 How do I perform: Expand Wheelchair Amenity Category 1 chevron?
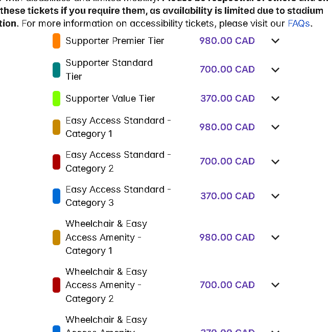click(275, 238)
